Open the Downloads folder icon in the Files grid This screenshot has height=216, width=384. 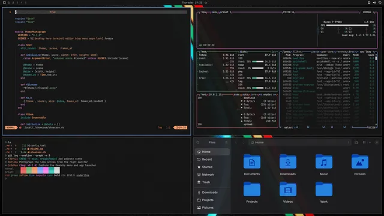pos(288,161)
